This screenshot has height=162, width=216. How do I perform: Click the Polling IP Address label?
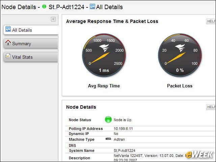coord(86,129)
